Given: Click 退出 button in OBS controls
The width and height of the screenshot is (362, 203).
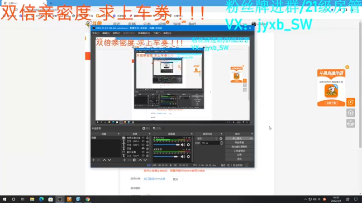Looking at the screenshot, I should click(239, 159).
